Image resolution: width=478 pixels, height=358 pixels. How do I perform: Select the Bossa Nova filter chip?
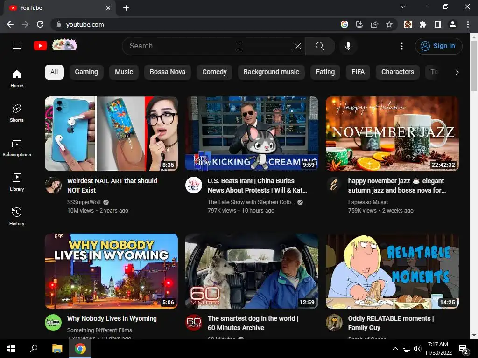click(x=168, y=72)
